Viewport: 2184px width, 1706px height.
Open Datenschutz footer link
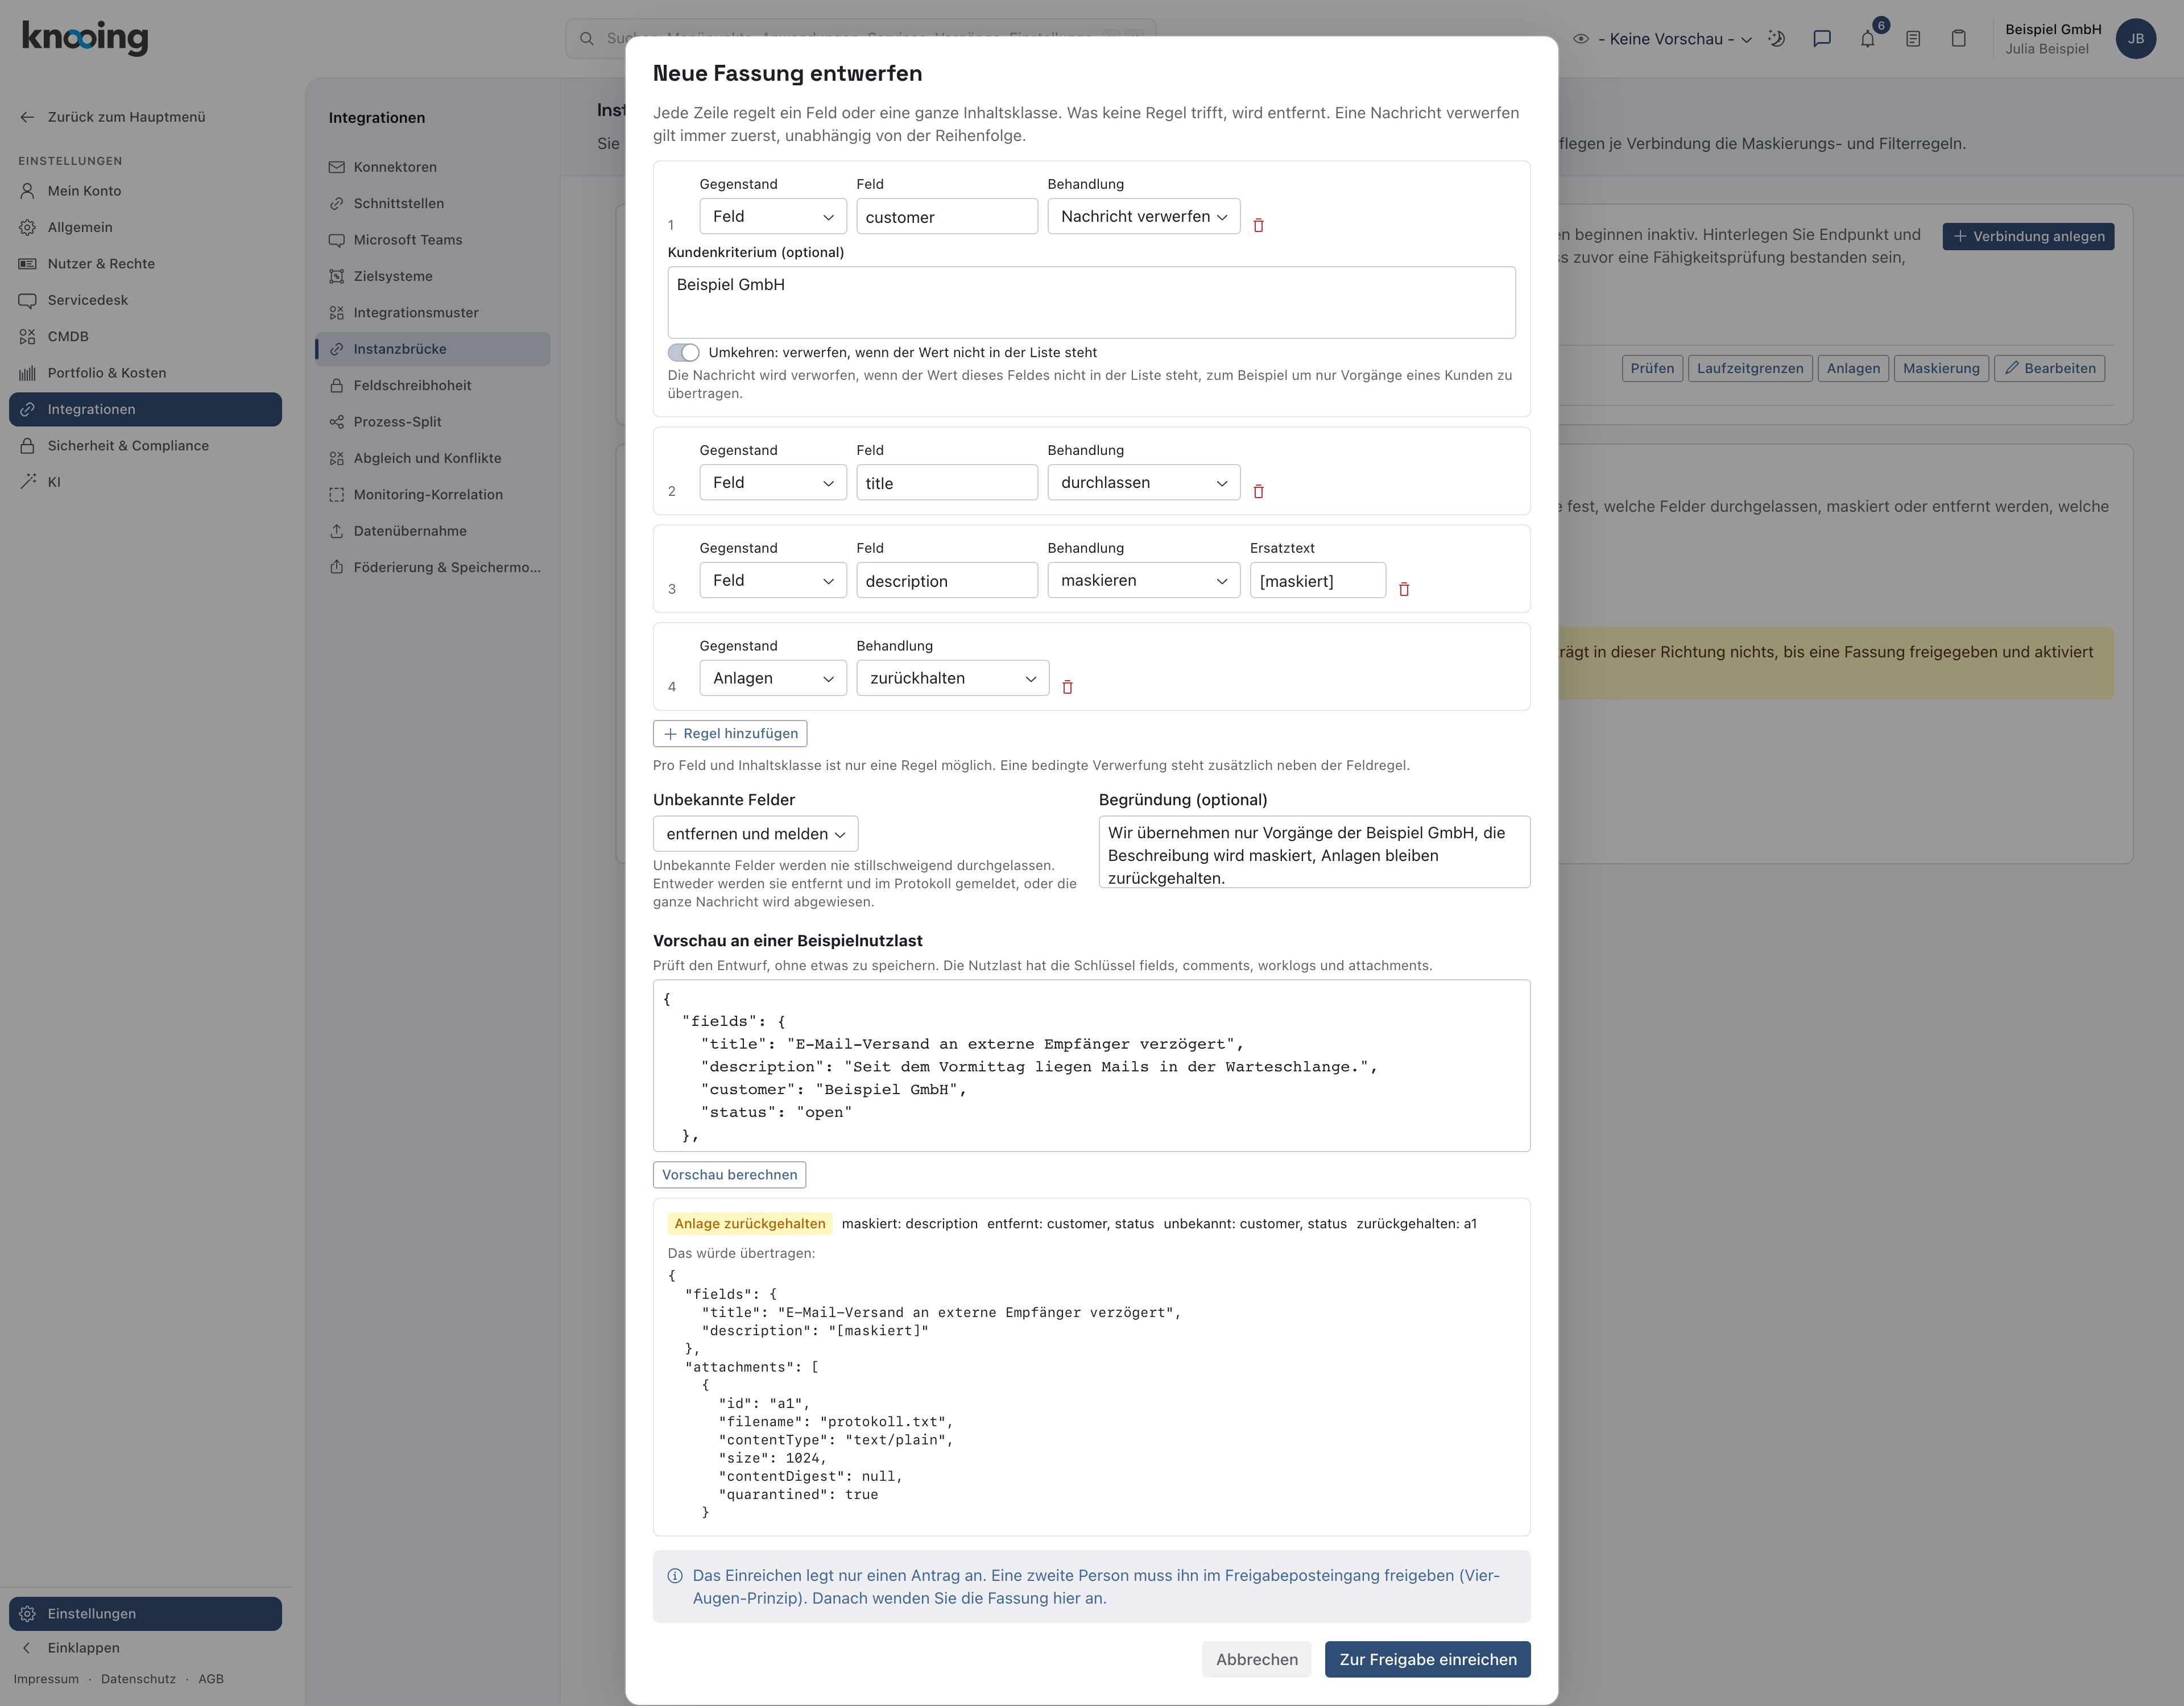pyautogui.click(x=138, y=1679)
